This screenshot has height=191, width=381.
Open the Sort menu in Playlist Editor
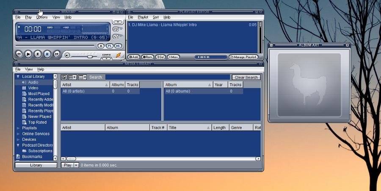(x=156, y=17)
